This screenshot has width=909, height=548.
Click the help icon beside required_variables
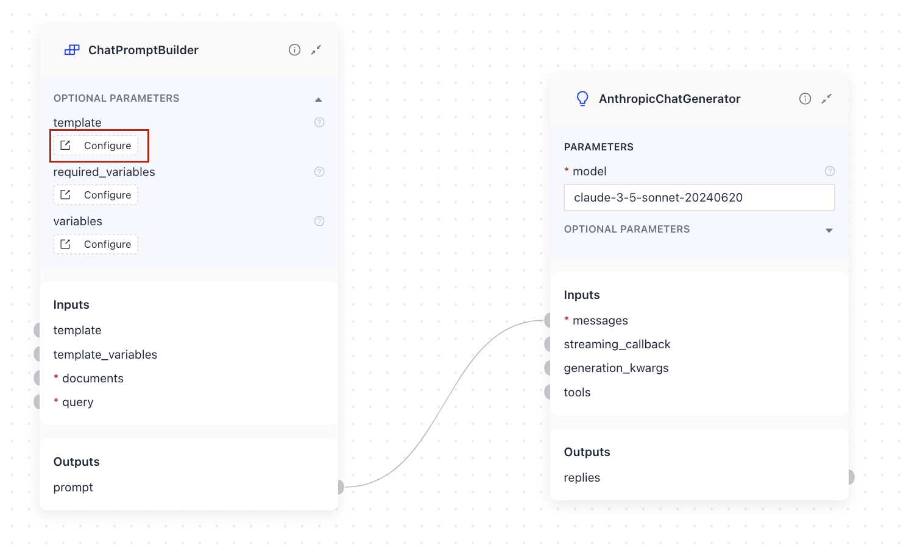[x=319, y=172]
